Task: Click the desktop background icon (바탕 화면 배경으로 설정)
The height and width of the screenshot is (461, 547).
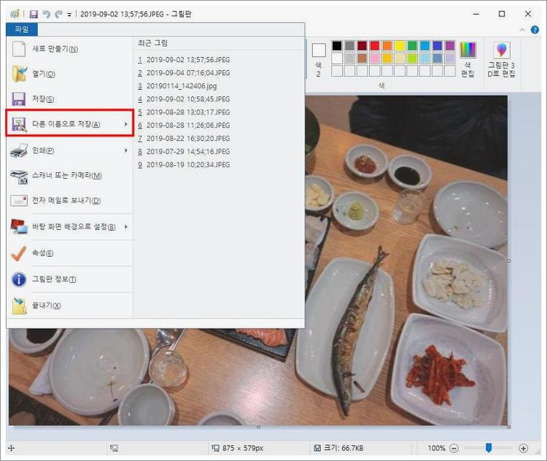Action: (19, 226)
